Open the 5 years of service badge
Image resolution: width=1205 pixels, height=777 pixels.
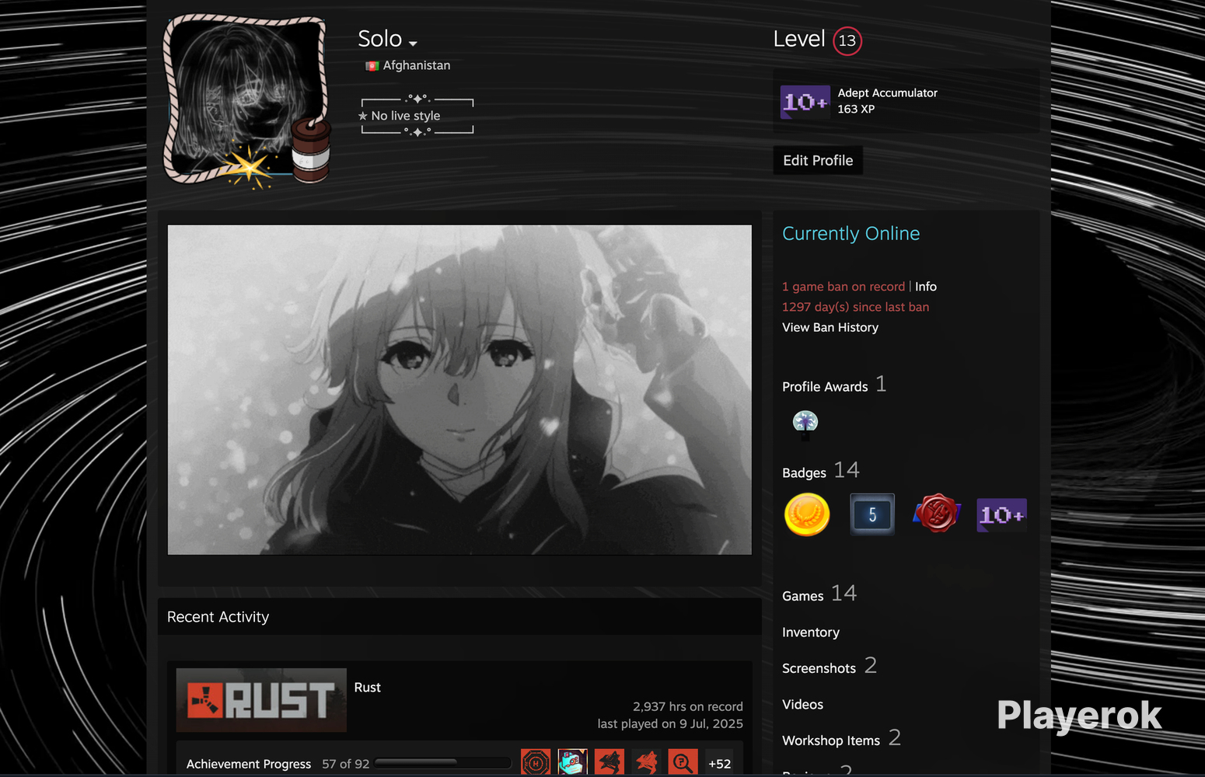point(872,514)
